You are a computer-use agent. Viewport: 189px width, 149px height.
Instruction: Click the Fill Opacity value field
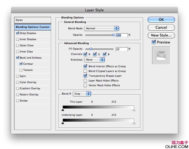coord(121,49)
